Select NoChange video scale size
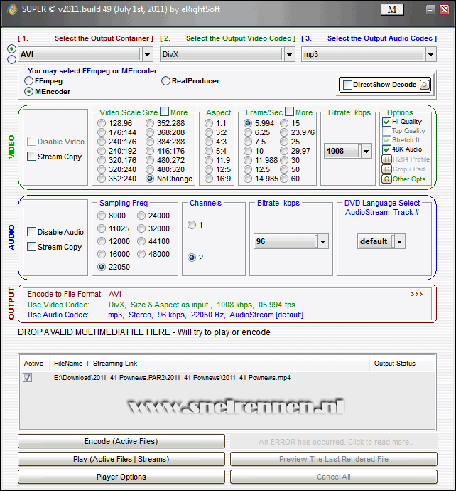 pyautogui.click(x=150, y=179)
